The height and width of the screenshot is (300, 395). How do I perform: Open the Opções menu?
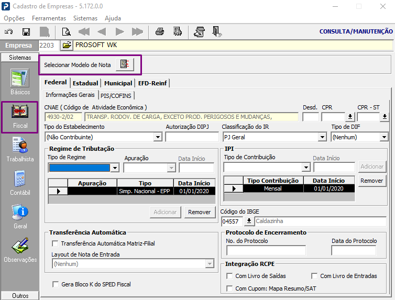point(14,18)
